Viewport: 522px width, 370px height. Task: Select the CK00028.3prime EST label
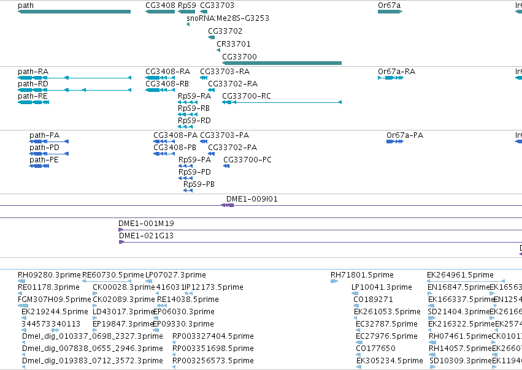coord(124,287)
